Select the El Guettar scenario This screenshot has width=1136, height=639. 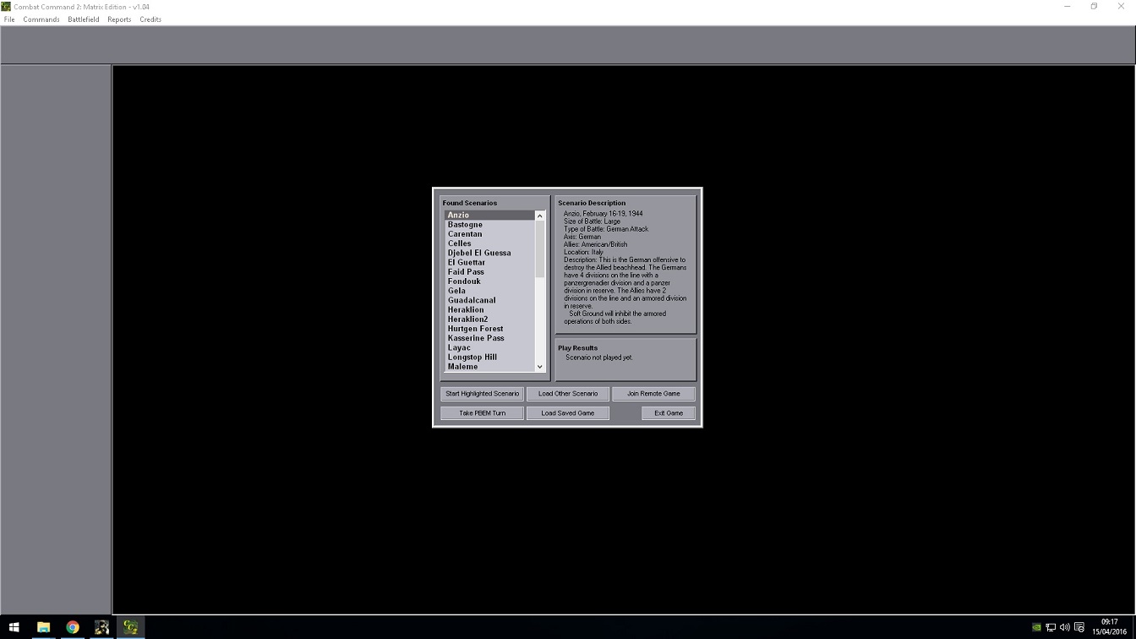pos(489,263)
